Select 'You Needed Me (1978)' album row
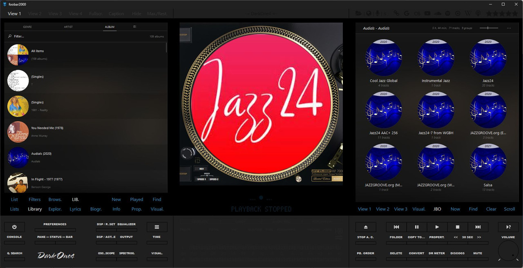Viewport: 523px width, 268px height. tap(86, 132)
